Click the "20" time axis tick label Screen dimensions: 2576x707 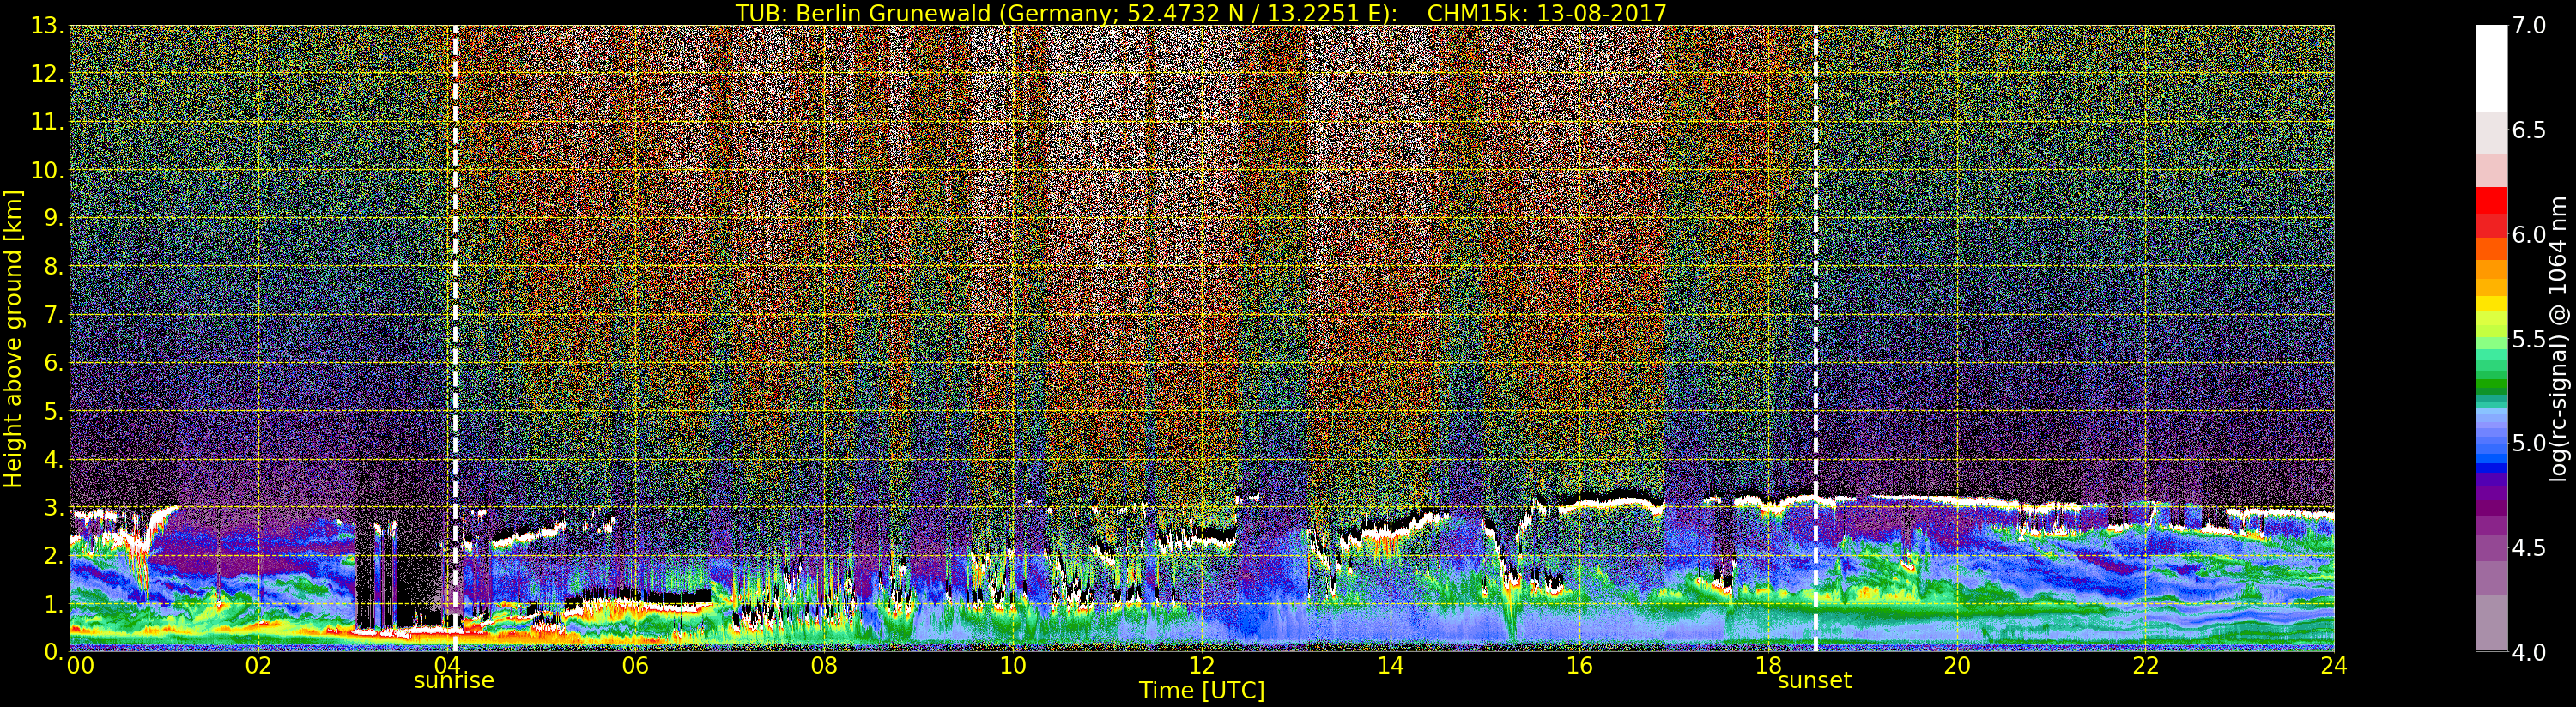click(1957, 666)
